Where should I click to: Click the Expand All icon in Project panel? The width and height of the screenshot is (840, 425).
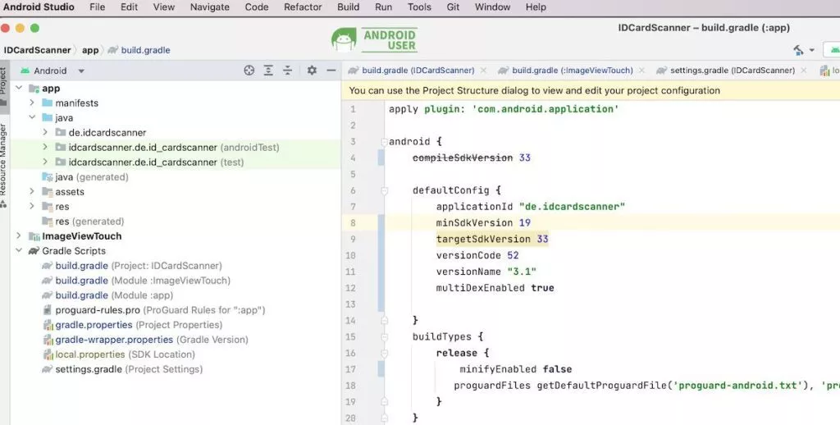[x=268, y=71]
